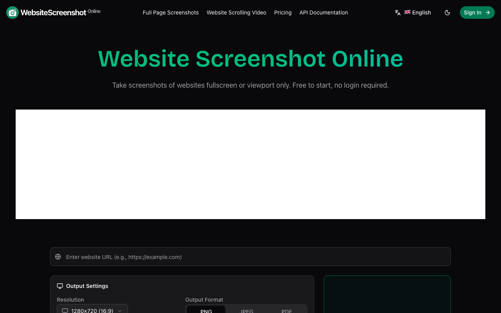Open the WebsiteScreenshot Online home link
This screenshot has width=501, height=313.
(54, 13)
